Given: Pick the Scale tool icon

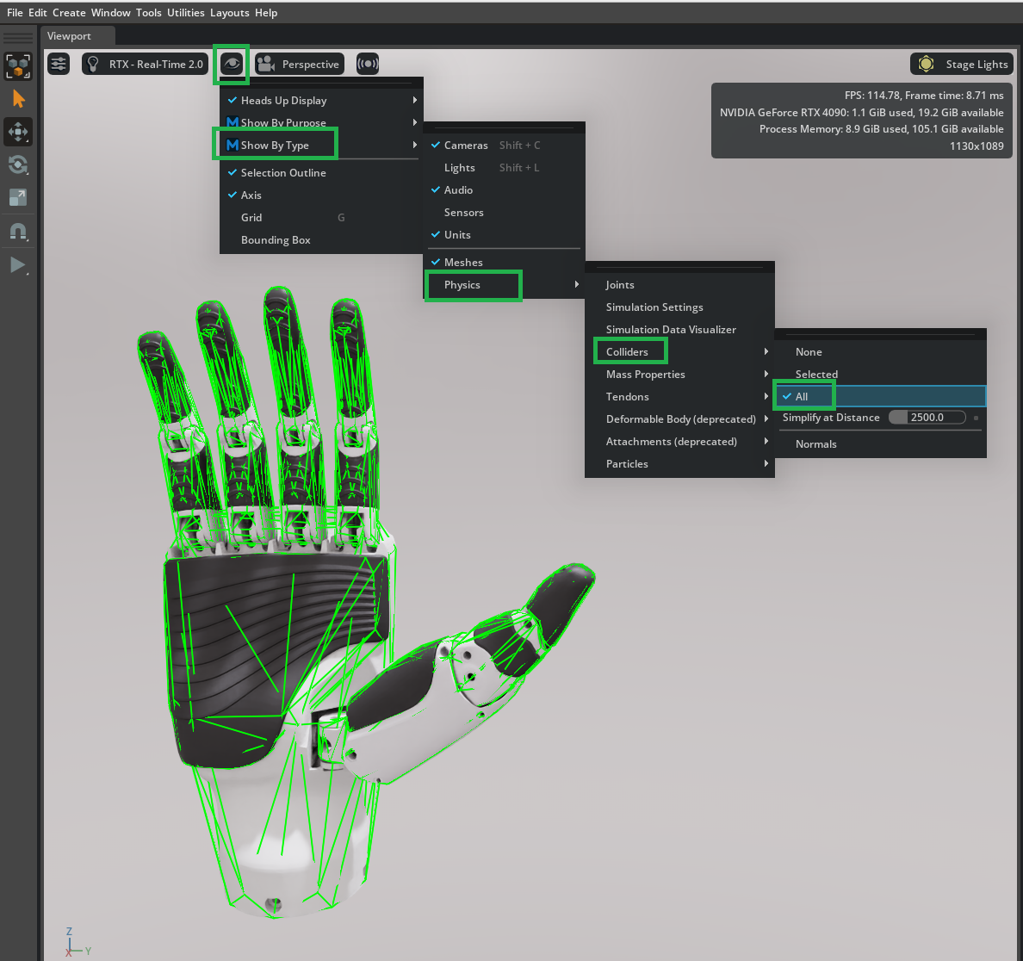Looking at the screenshot, I should click(x=18, y=197).
